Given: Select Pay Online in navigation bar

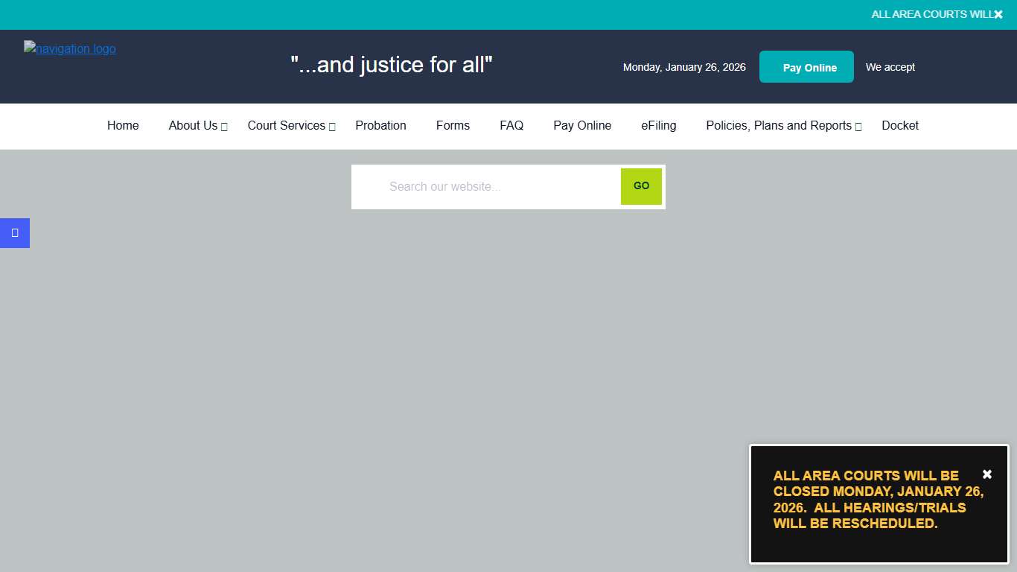Looking at the screenshot, I should pos(582,126).
